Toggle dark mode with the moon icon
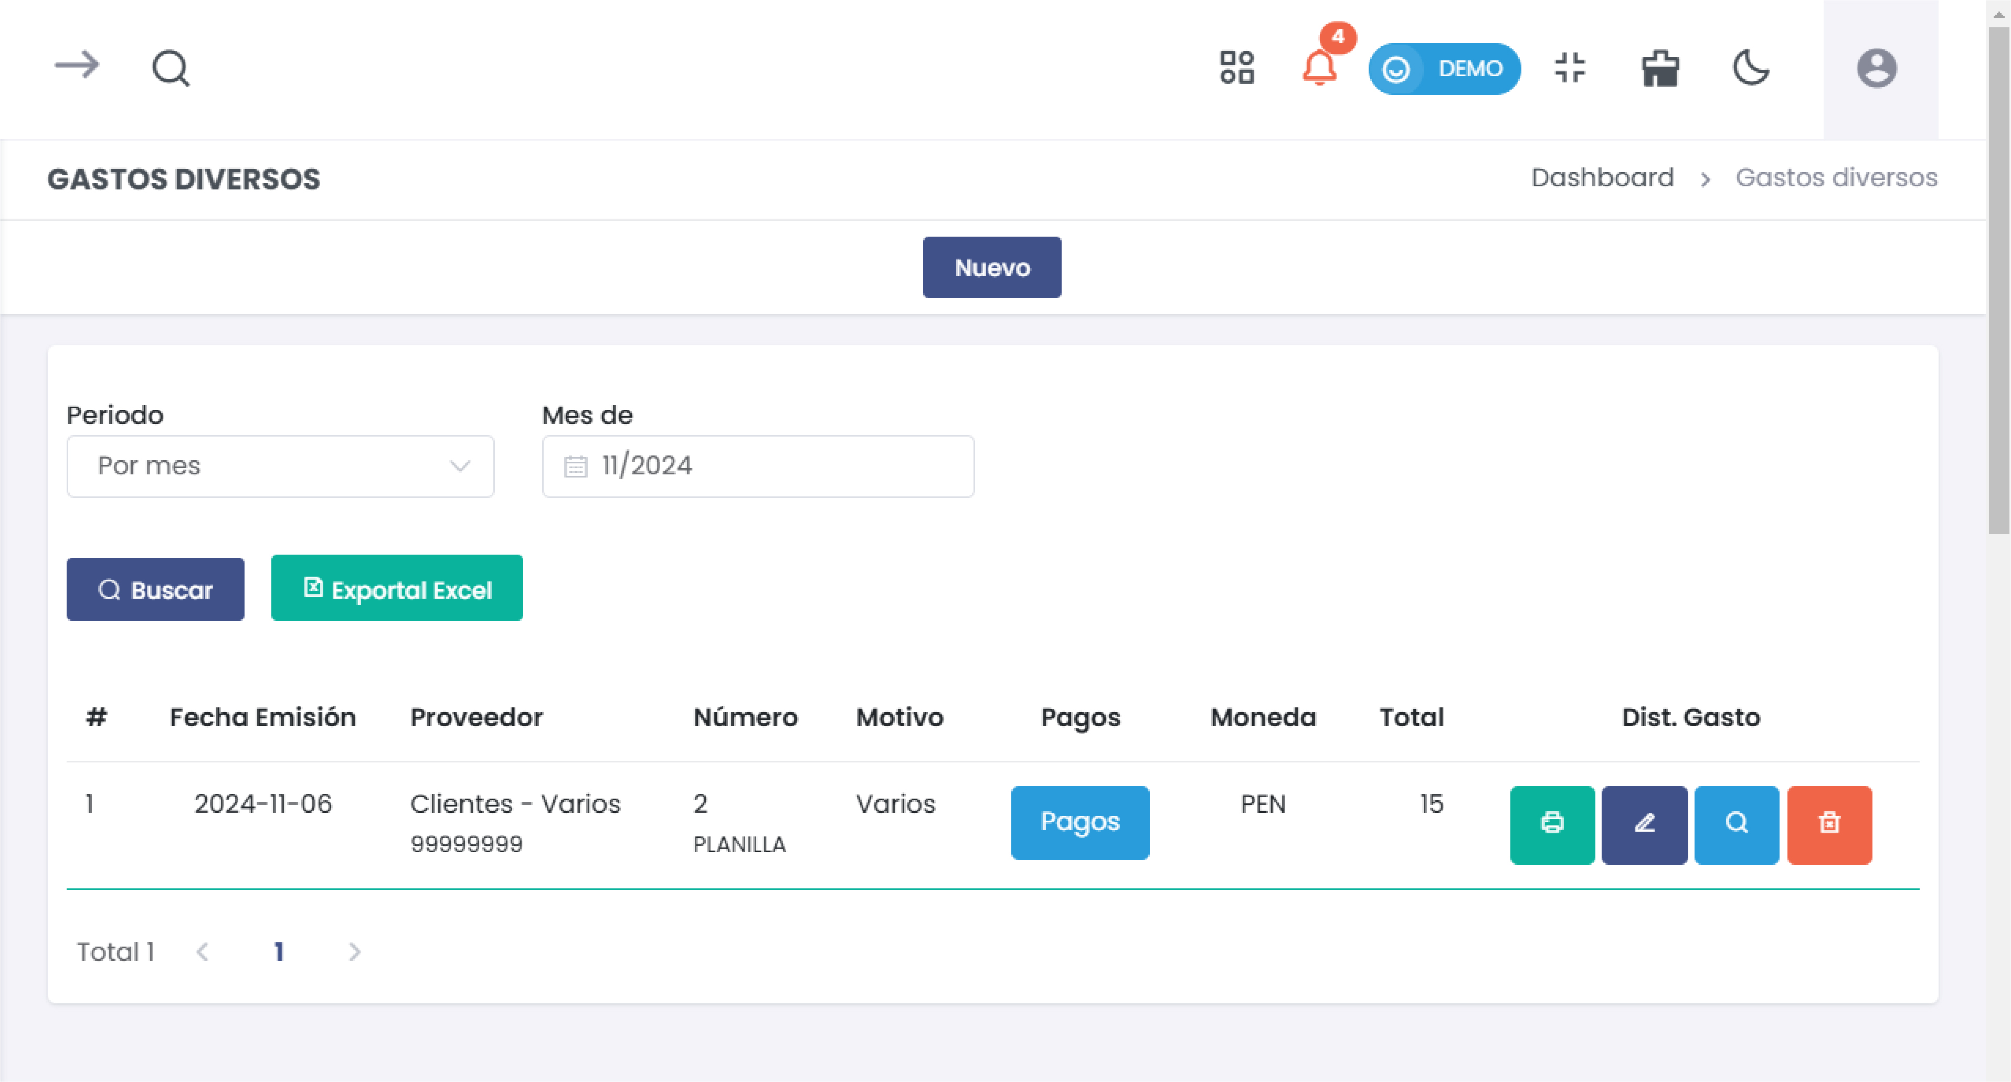The width and height of the screenshot is (2011, 1082). [x=1750, y=68]
